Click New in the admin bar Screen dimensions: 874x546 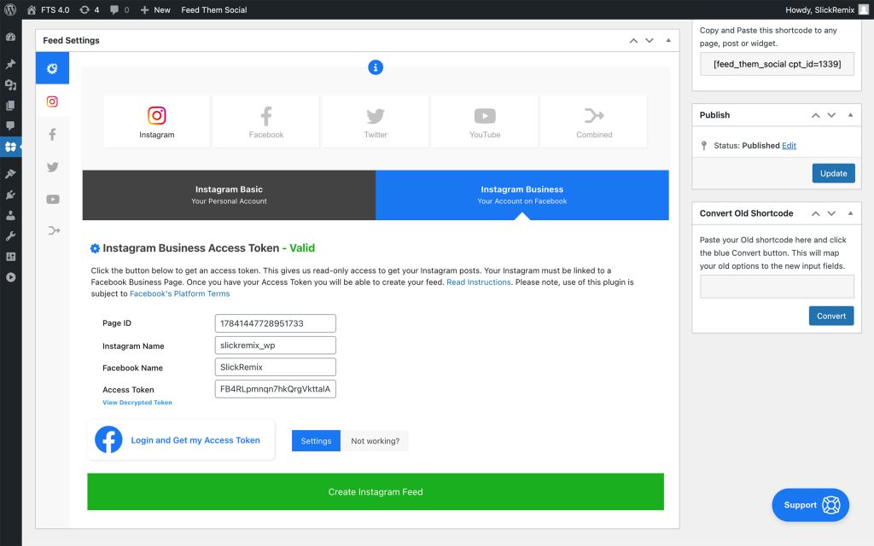(155, 9)
